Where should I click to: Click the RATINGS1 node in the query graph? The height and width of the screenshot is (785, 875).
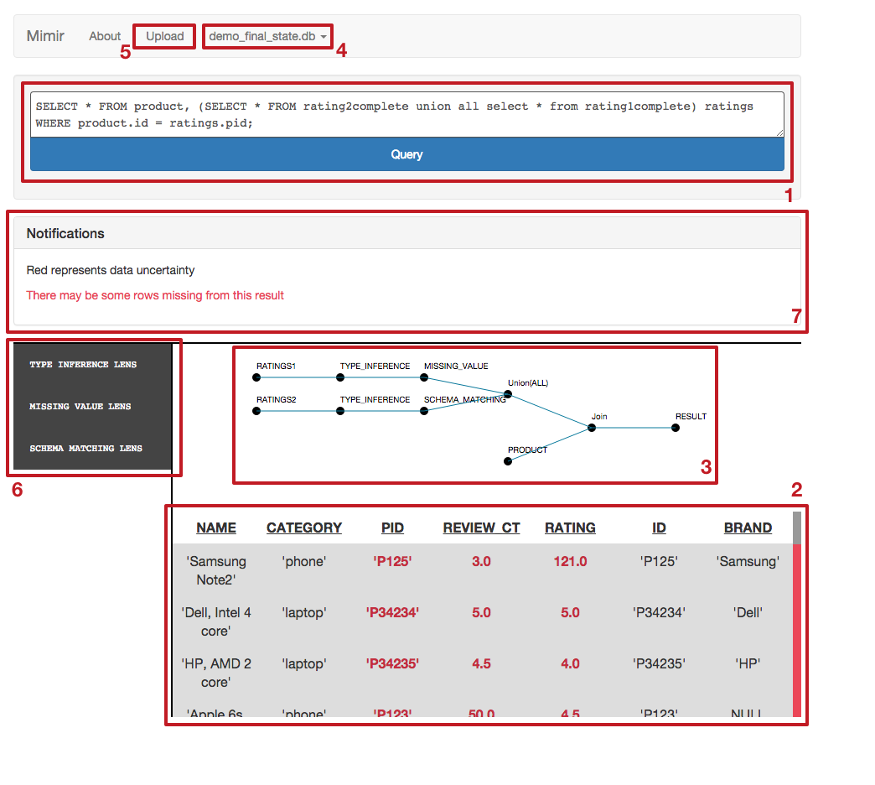[256, 377]
